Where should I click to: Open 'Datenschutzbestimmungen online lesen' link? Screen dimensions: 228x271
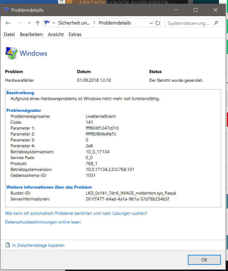point(43,222)
